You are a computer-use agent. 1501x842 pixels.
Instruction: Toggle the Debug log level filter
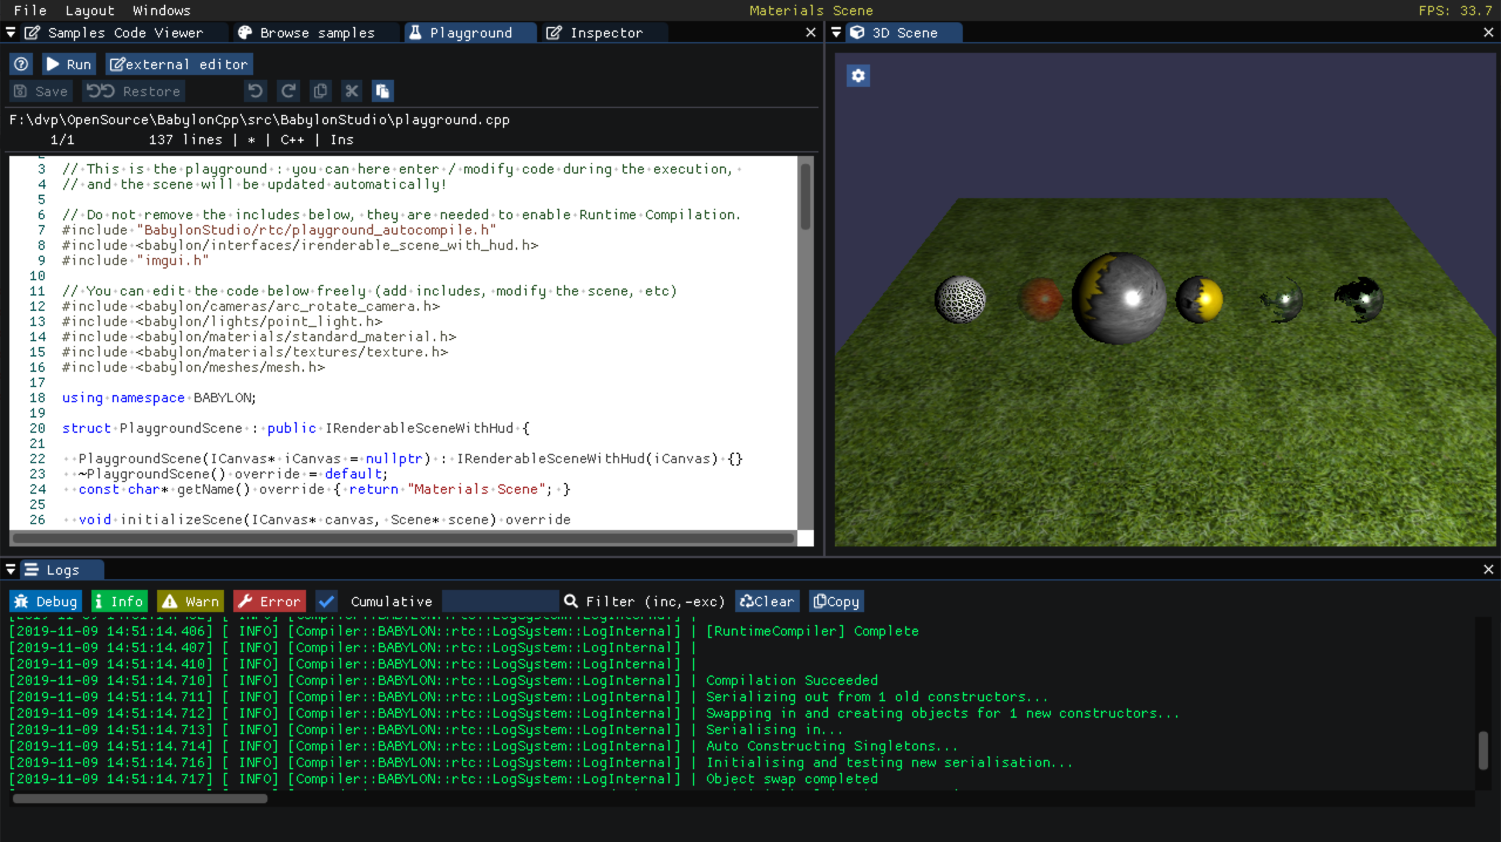click(46, 601)
